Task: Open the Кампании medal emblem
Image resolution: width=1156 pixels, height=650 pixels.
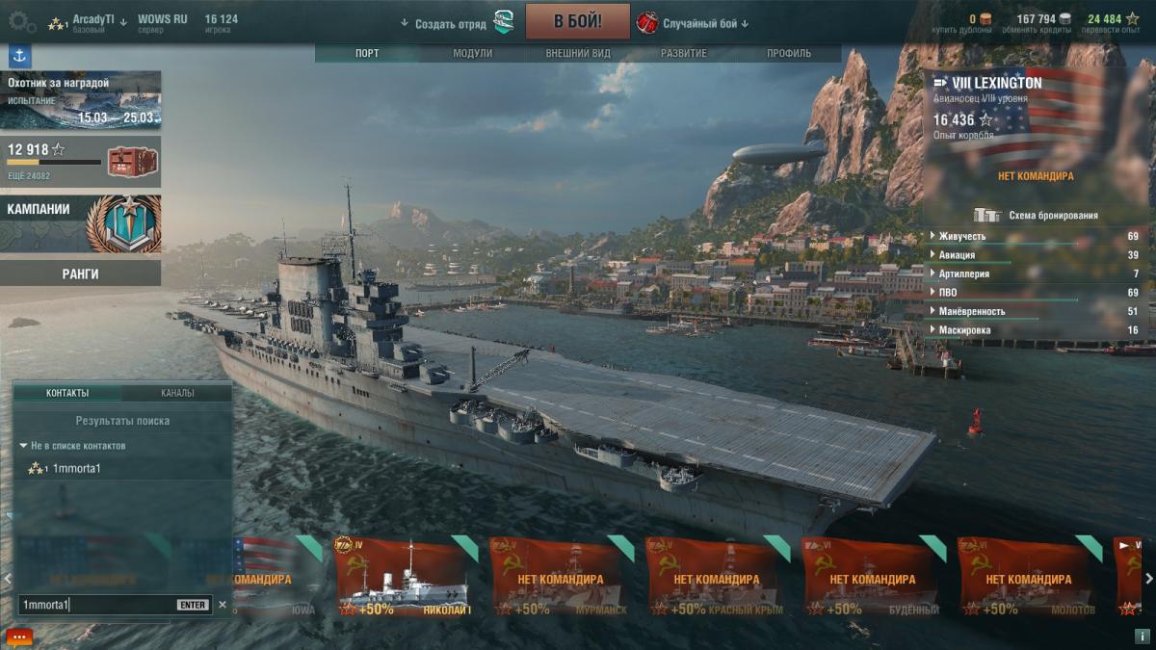Action: click(123, 223)
